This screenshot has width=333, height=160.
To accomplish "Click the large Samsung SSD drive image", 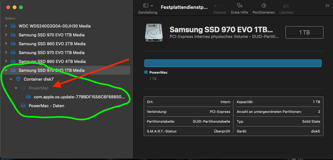I will [154, 33].
